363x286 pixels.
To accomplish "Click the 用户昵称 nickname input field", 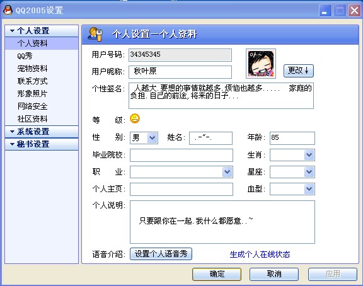I will click(180, 72).
